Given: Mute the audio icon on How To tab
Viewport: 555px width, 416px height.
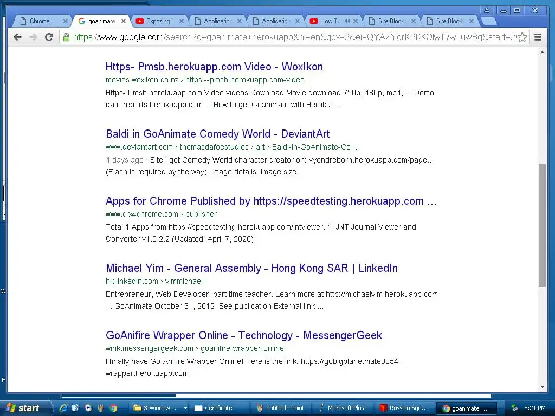Looking at the screenshot, I should point(347,21).
